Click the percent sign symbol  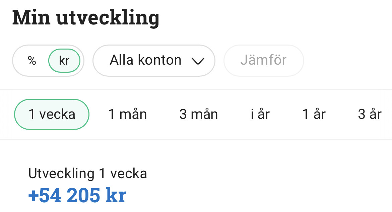point(32,61)
